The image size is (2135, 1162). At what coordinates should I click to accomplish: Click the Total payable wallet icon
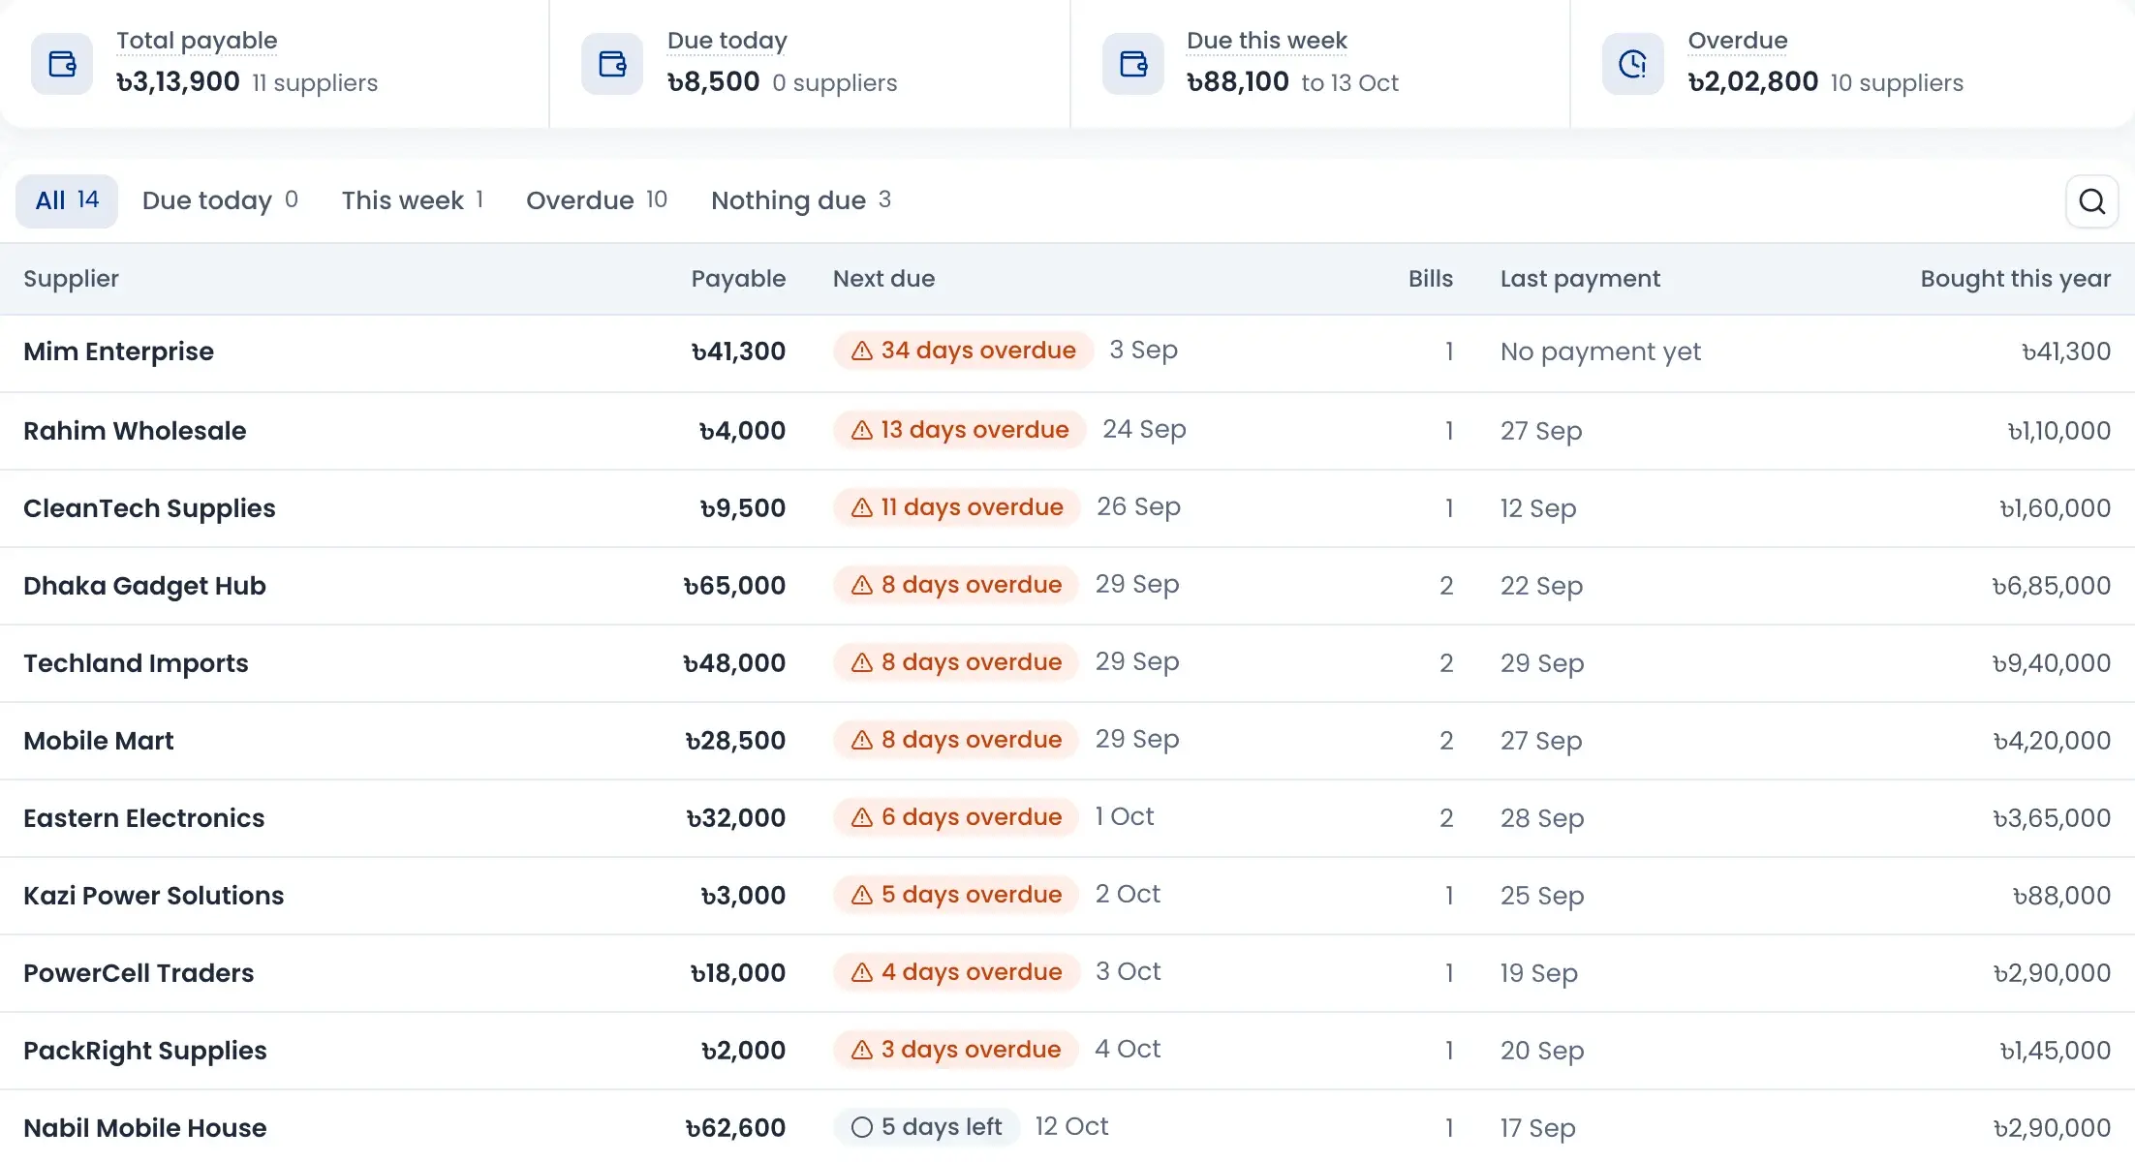coord(62,64)
